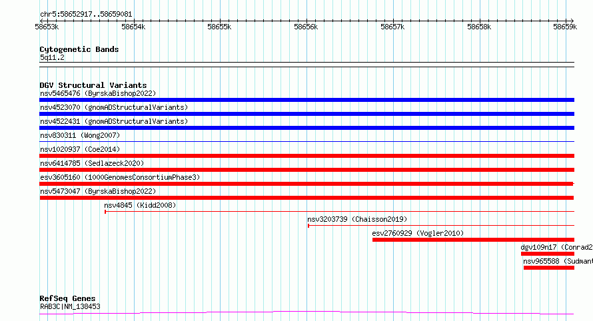Viewport: 593px width, 321px height.
Task: Click the RAB3C|NM_138453 gene label
Action: point(70,306)
